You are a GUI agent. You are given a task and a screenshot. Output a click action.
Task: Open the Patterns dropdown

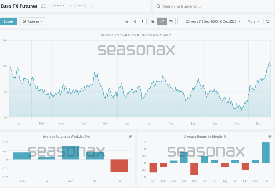point(32,21)
